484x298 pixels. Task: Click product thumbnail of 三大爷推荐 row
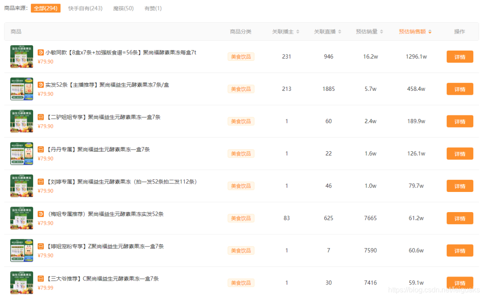pos(22,283)
